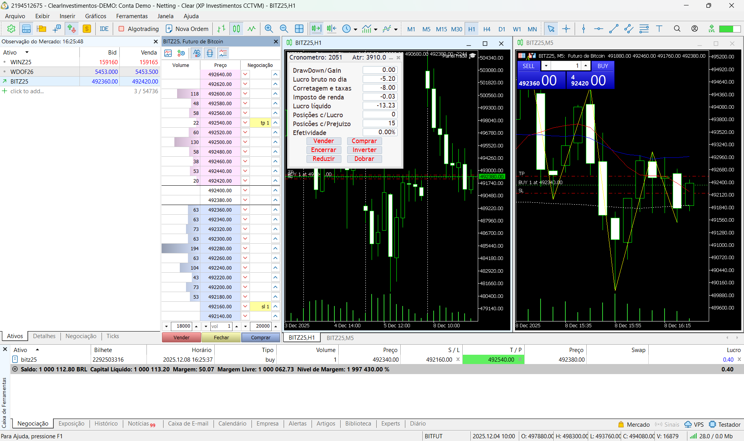This screenshot has height=441, width=744.
Task: Open the search magnifier icon
Action: point(677,29)
